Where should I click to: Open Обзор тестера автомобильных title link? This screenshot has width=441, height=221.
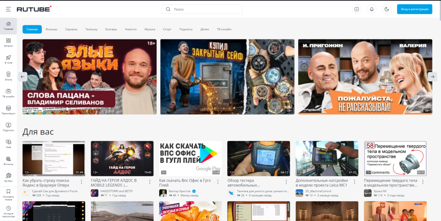coord(244,183)
